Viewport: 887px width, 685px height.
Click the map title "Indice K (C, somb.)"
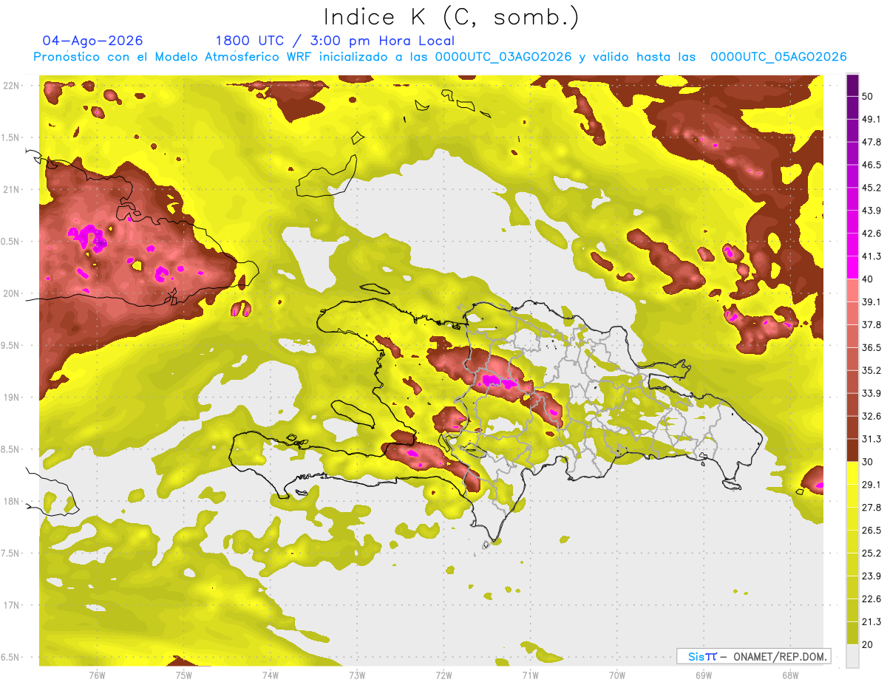coord(451,17)
